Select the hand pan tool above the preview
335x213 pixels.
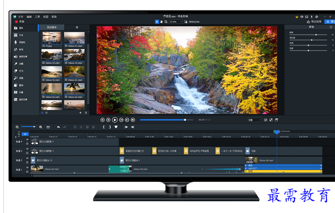pyautogui.click(x=161, y=22)
